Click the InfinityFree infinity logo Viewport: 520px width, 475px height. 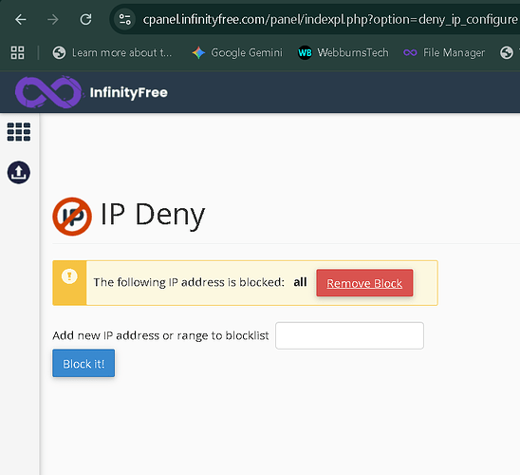[48, 92]
